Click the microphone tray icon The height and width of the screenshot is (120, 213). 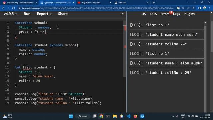coord(177,116)
